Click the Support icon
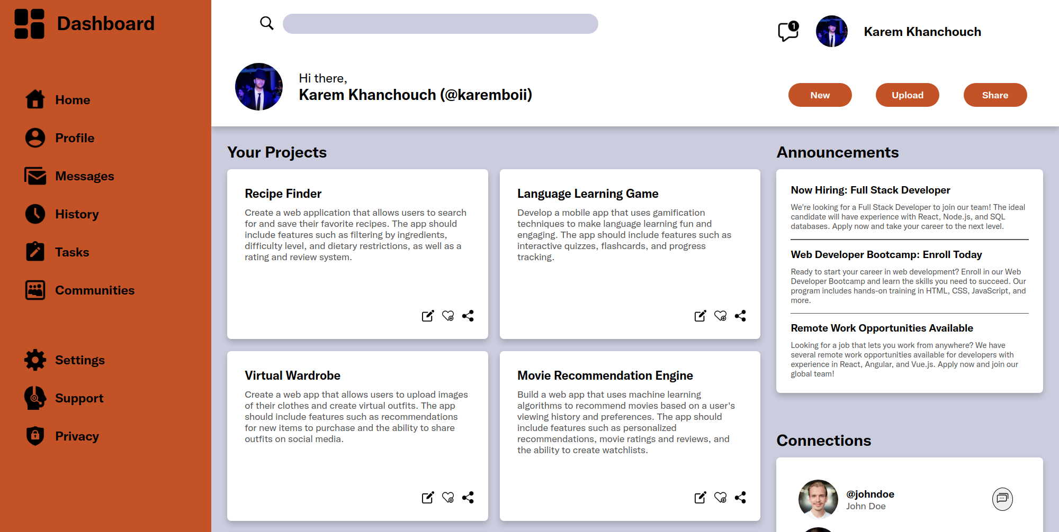 point(35,398)
